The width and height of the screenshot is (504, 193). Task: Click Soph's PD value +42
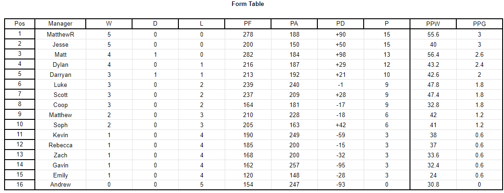tap(340, 125)
